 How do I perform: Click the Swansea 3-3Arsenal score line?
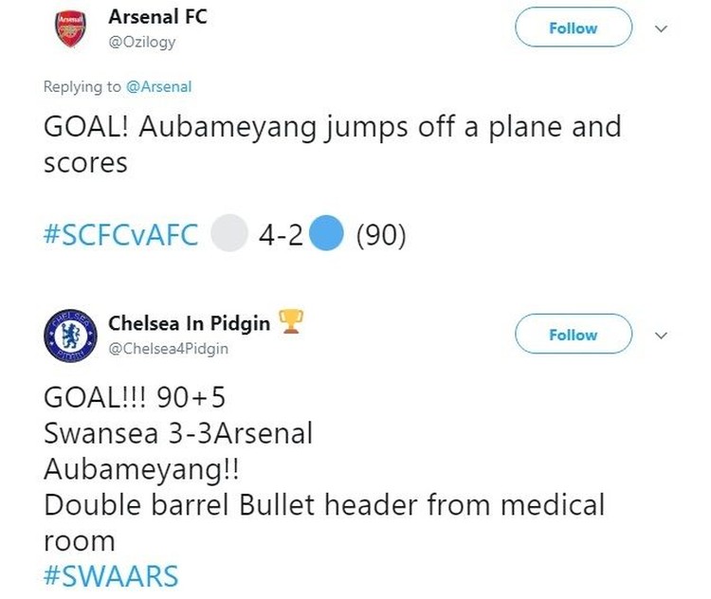178,434
